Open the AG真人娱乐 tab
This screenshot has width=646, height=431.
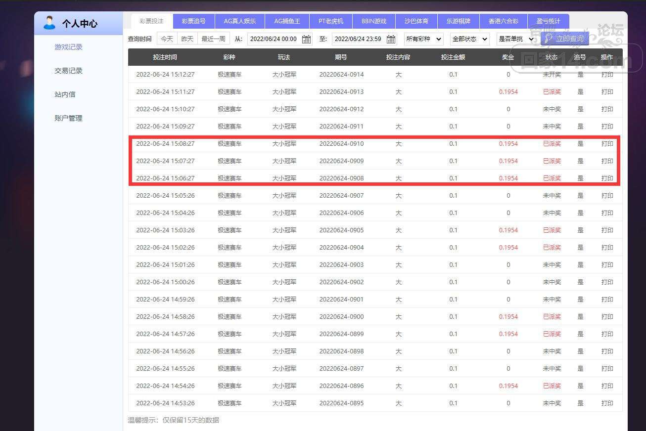[239, 21]
